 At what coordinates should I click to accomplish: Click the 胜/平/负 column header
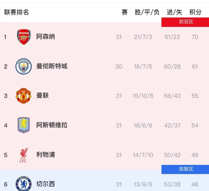pyautogui.click(x=147, y=12)
